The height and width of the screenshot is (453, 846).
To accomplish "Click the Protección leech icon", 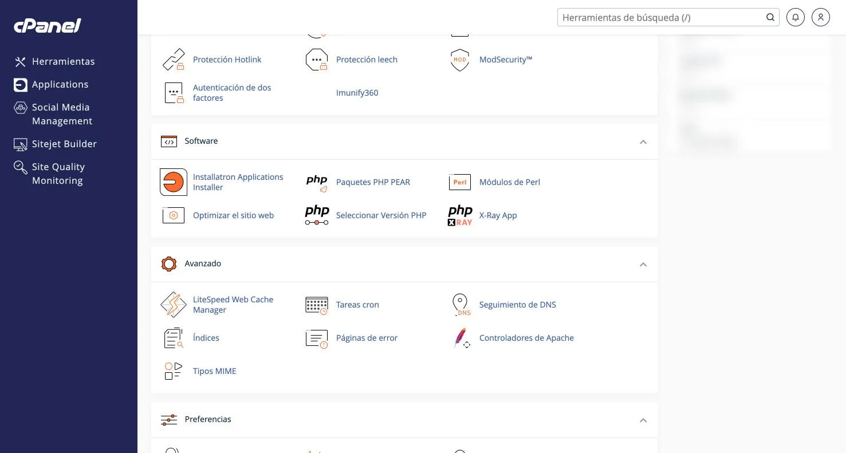I will pyautogui.click(x=317, y=60).
